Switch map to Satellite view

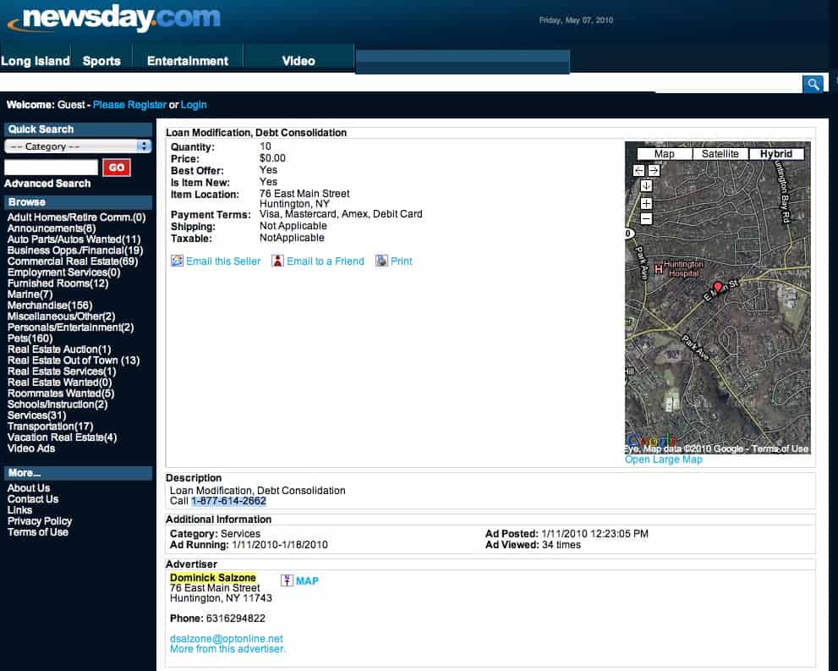(x=720, y=154)
